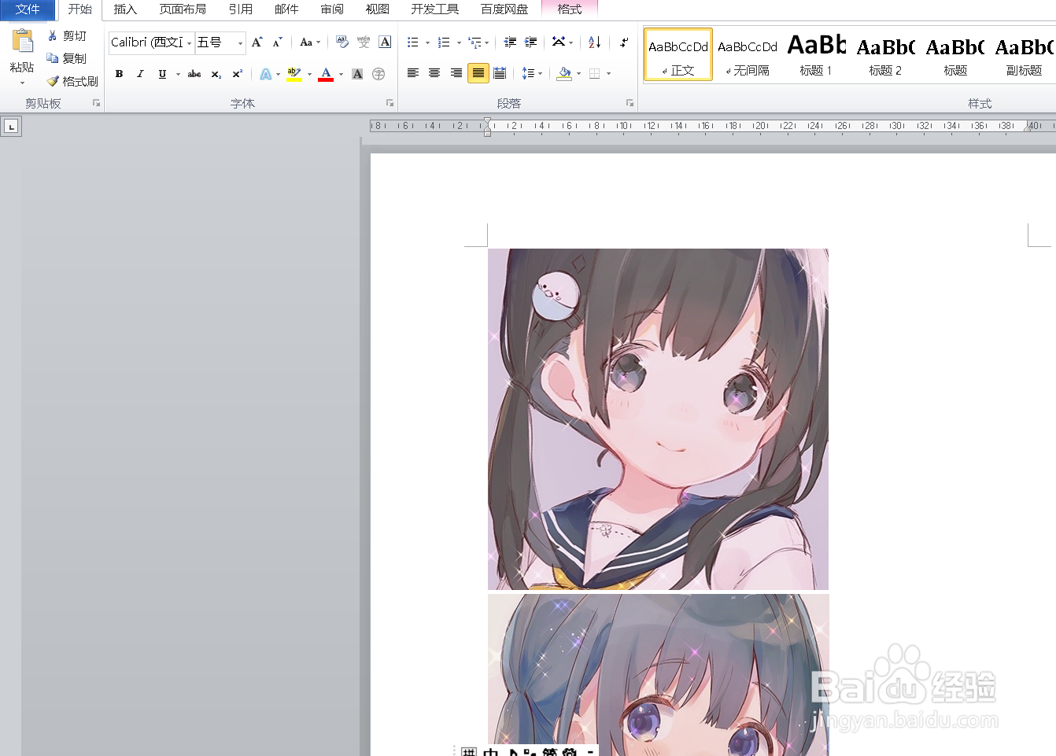This screenshot has width=1056, height=756.
Task: Expand underline style dropdown arrow
Action: 178,74
